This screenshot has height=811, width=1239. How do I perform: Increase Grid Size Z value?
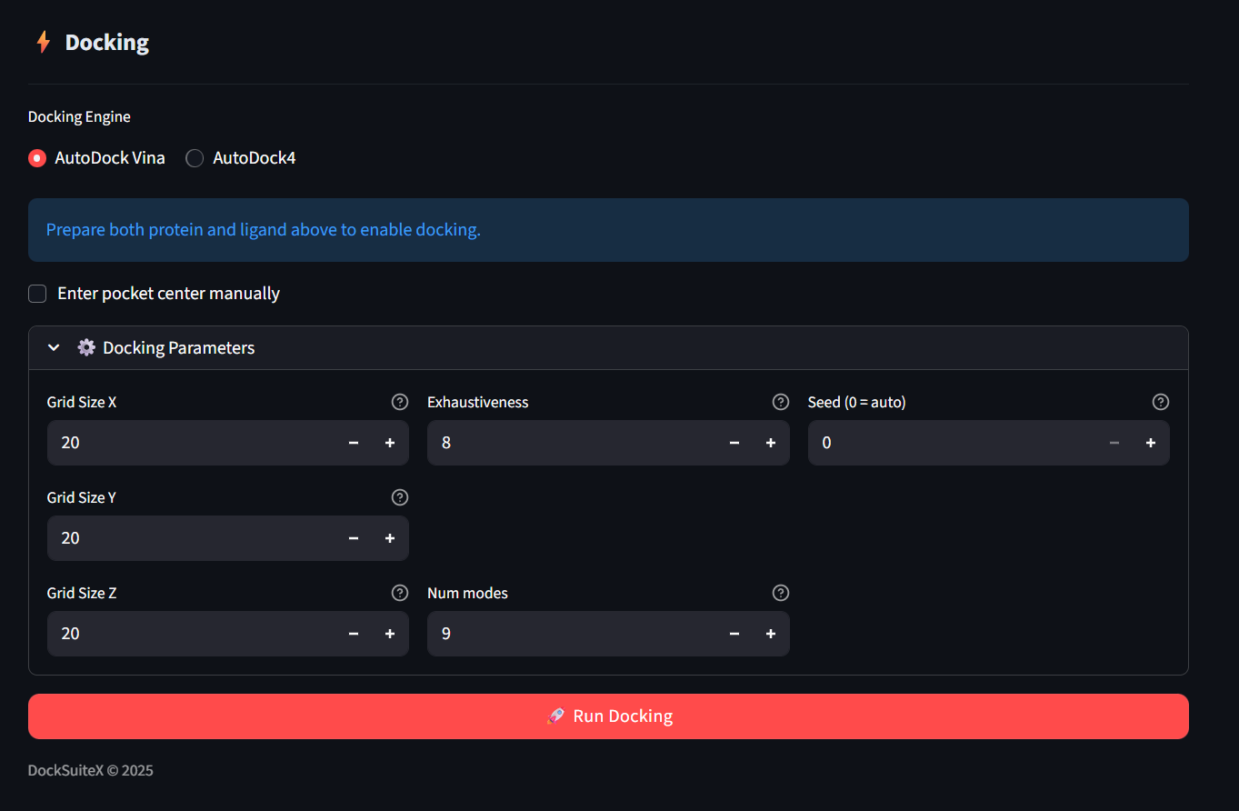390,634
